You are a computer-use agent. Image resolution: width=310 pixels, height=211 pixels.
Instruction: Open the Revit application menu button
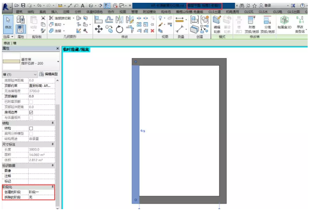point(6,7)
